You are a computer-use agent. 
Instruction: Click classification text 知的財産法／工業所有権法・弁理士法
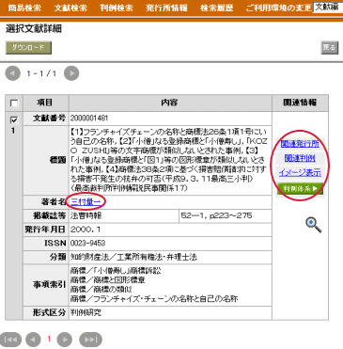click(133, 258)
